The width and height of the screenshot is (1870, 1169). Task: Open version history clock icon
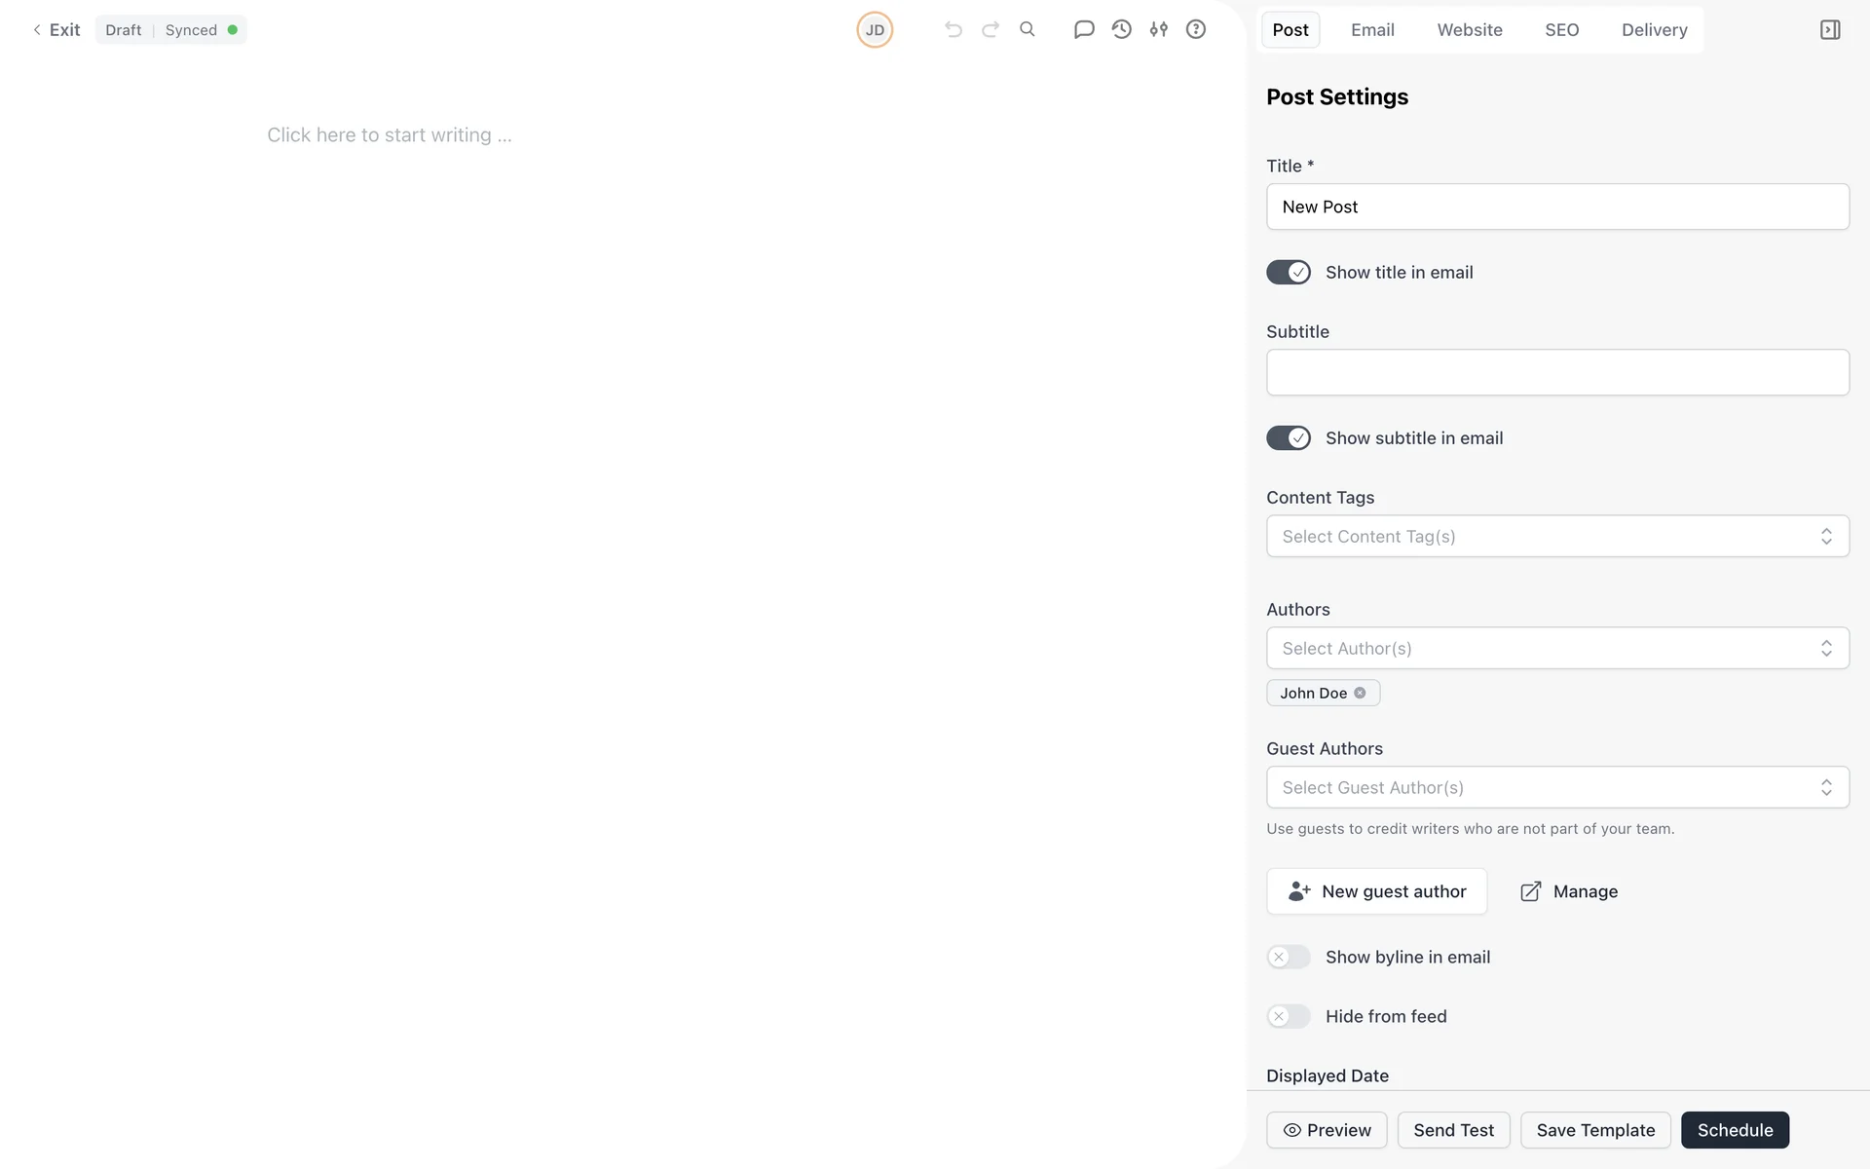click(x=1121, y=29)
